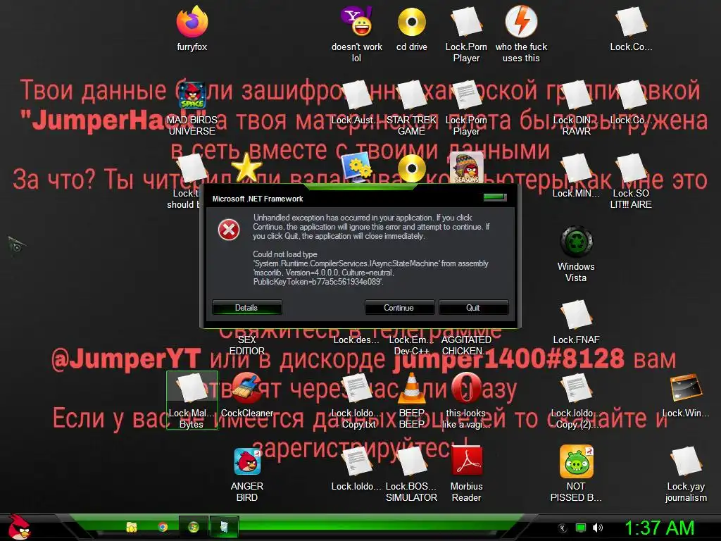Open the furryfox Firefox desktop icon

tap(192, 22)
